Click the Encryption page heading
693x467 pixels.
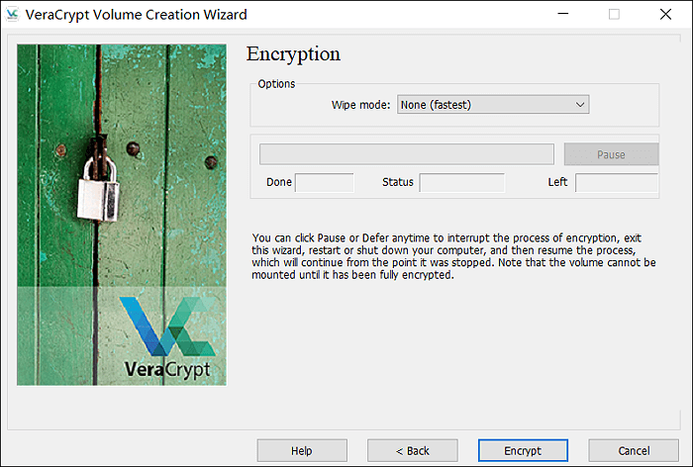(293, 54)
